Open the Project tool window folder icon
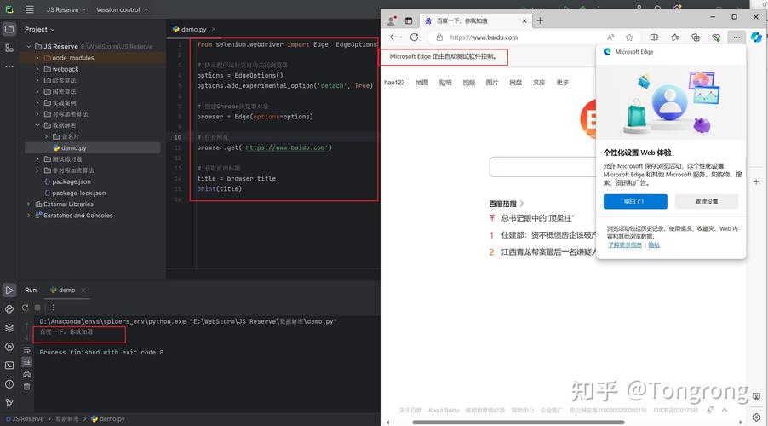The width and height of the screenshot is (768, 426). click(9, 30)
